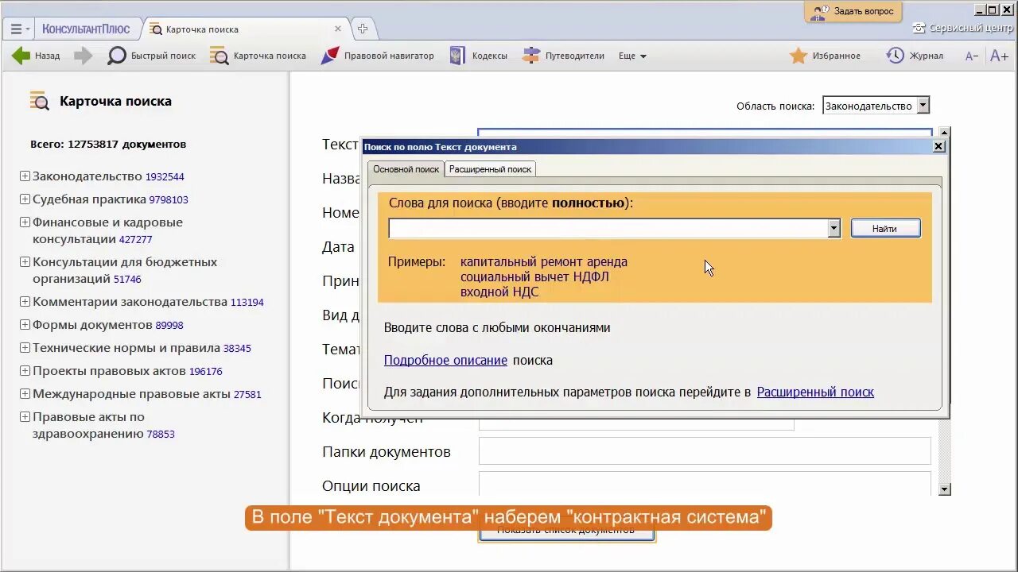
Task: Close the Поиск по полю dialog
Action: pos(938,146)
